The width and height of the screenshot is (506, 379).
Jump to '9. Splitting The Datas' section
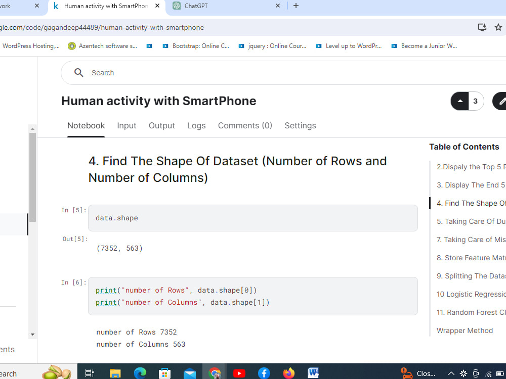point(471,276)
